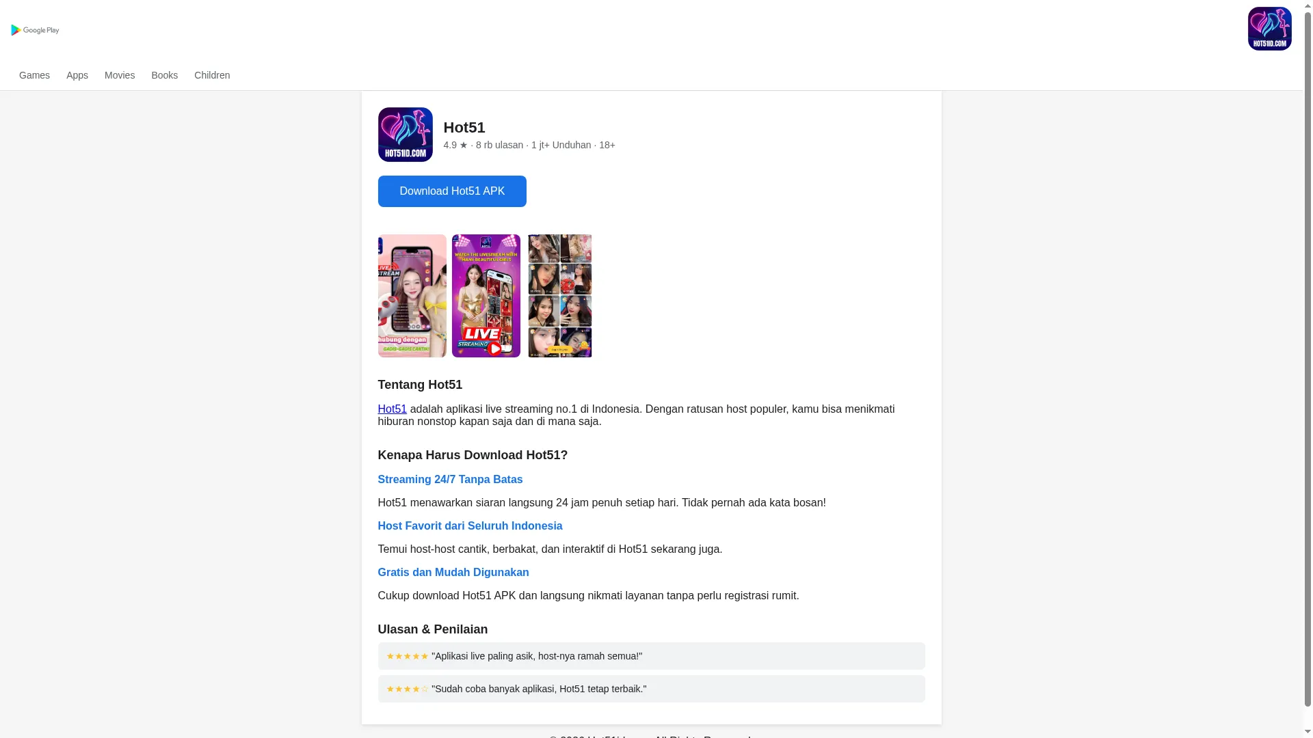Go to the Movies section

pos(120,75)
